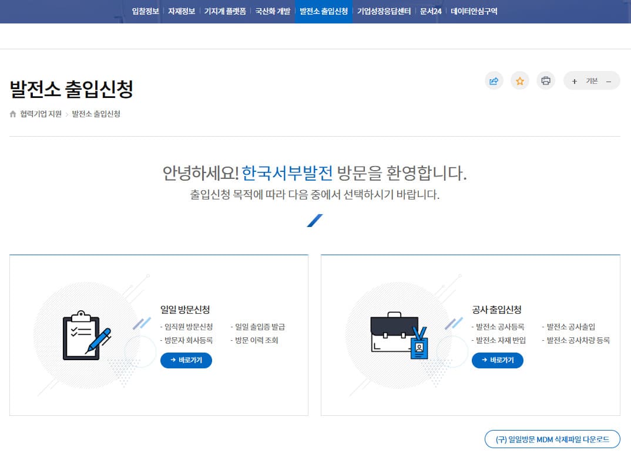Image resolution: width=631 pixels, height=464 pixels.
Task: Increase font size with plus button
Action: tap(574, 81)
